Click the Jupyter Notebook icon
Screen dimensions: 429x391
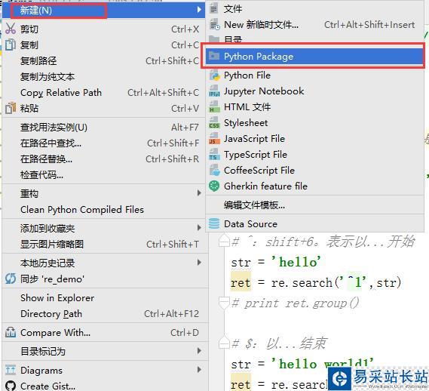click(214, 91)
